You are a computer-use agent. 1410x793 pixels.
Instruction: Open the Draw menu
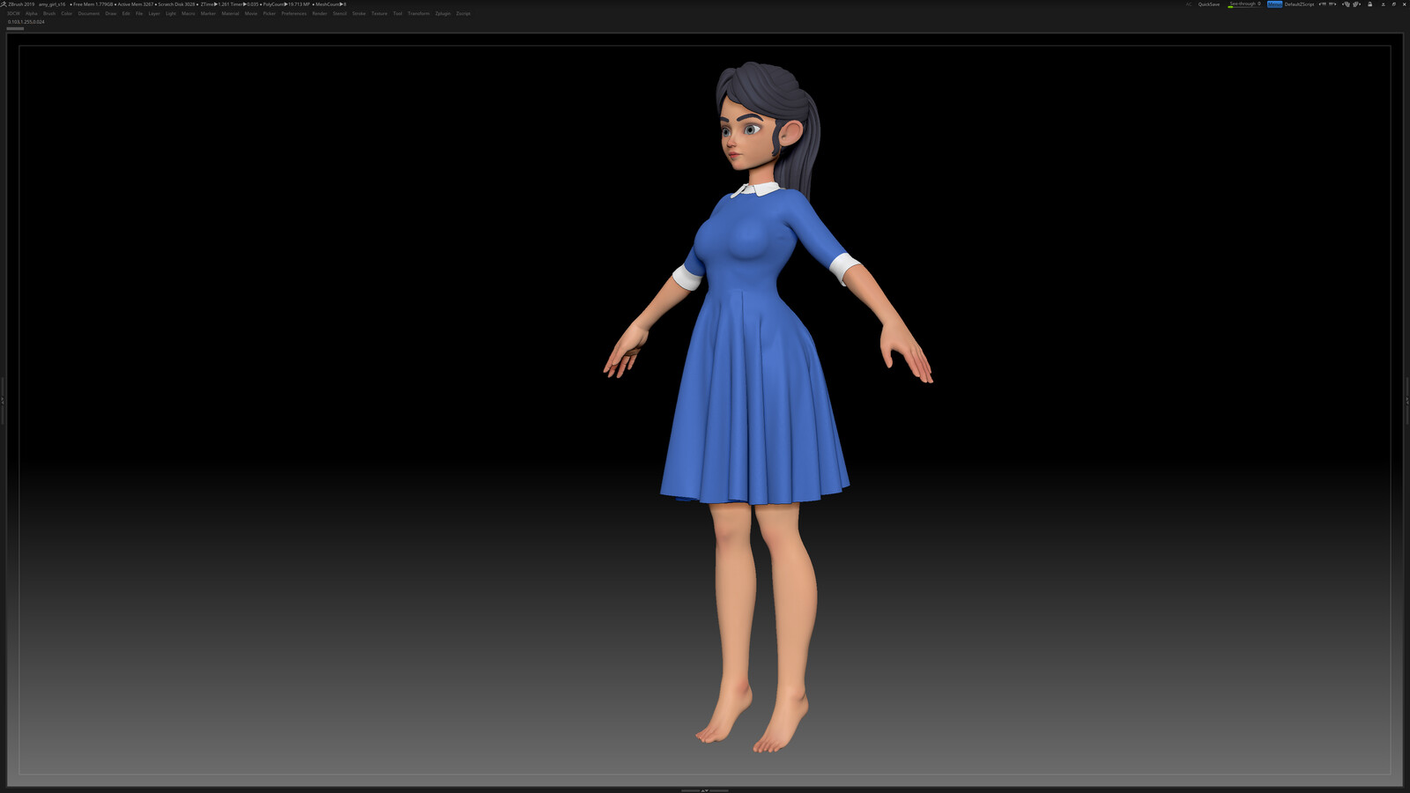point(111,13)
